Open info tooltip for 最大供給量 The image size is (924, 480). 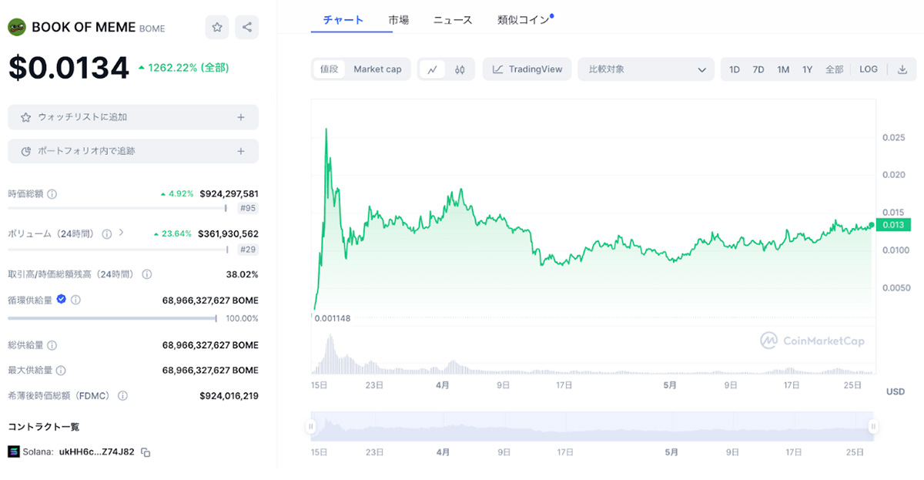click(x=61, y=371)
